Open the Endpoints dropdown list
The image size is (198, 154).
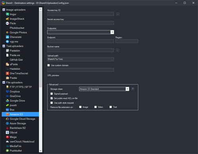tap(112, 32)
